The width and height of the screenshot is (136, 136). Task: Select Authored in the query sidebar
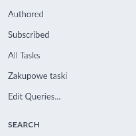click(x=26, y=14)
